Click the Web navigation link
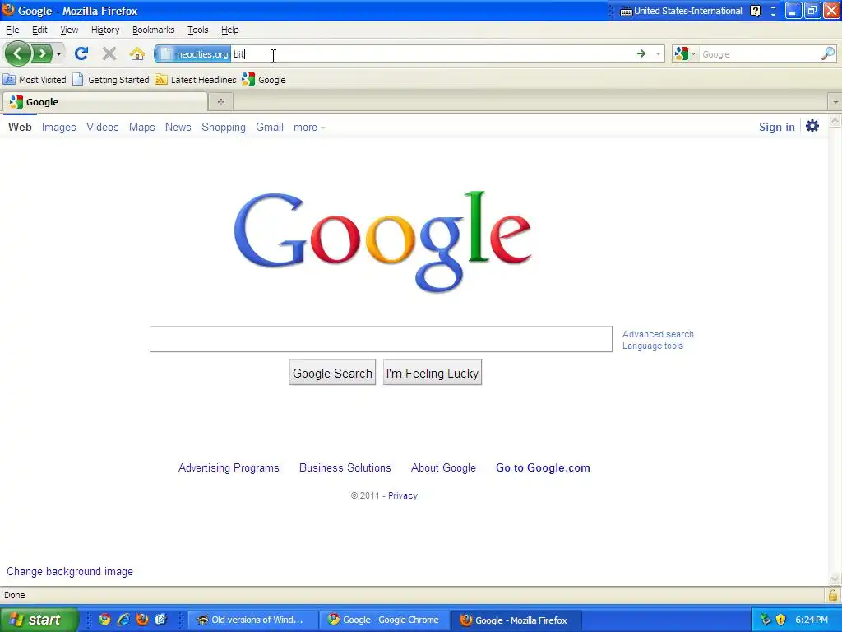This screenshot has height=632, width=842. click(20, 128)
